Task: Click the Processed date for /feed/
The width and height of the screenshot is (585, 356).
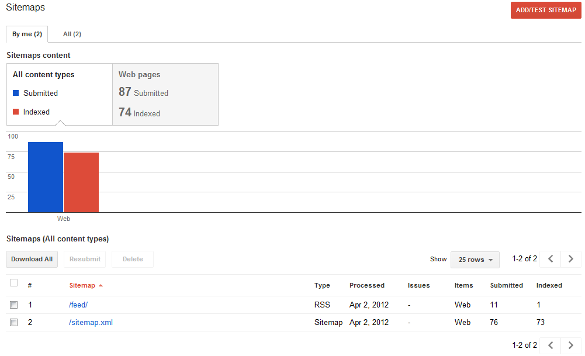Action: tap(369, 305)
